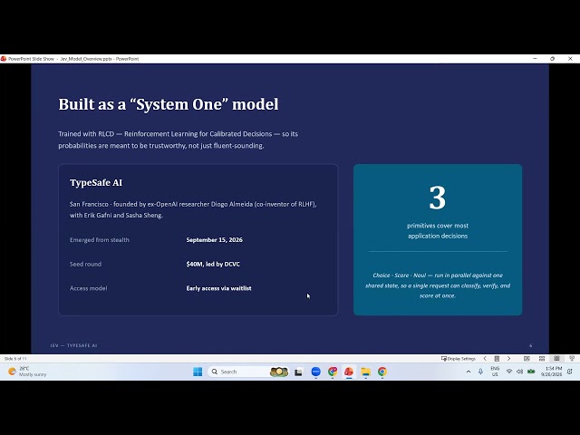Open Display Settings in status bar
580x435 pixels.
tap(459, 359)
